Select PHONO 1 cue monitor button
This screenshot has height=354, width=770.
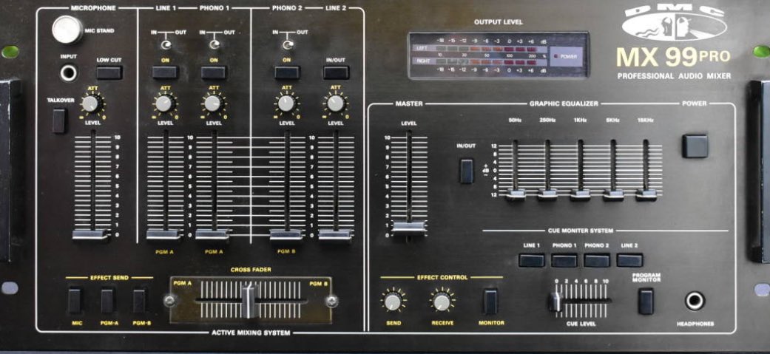564,260
